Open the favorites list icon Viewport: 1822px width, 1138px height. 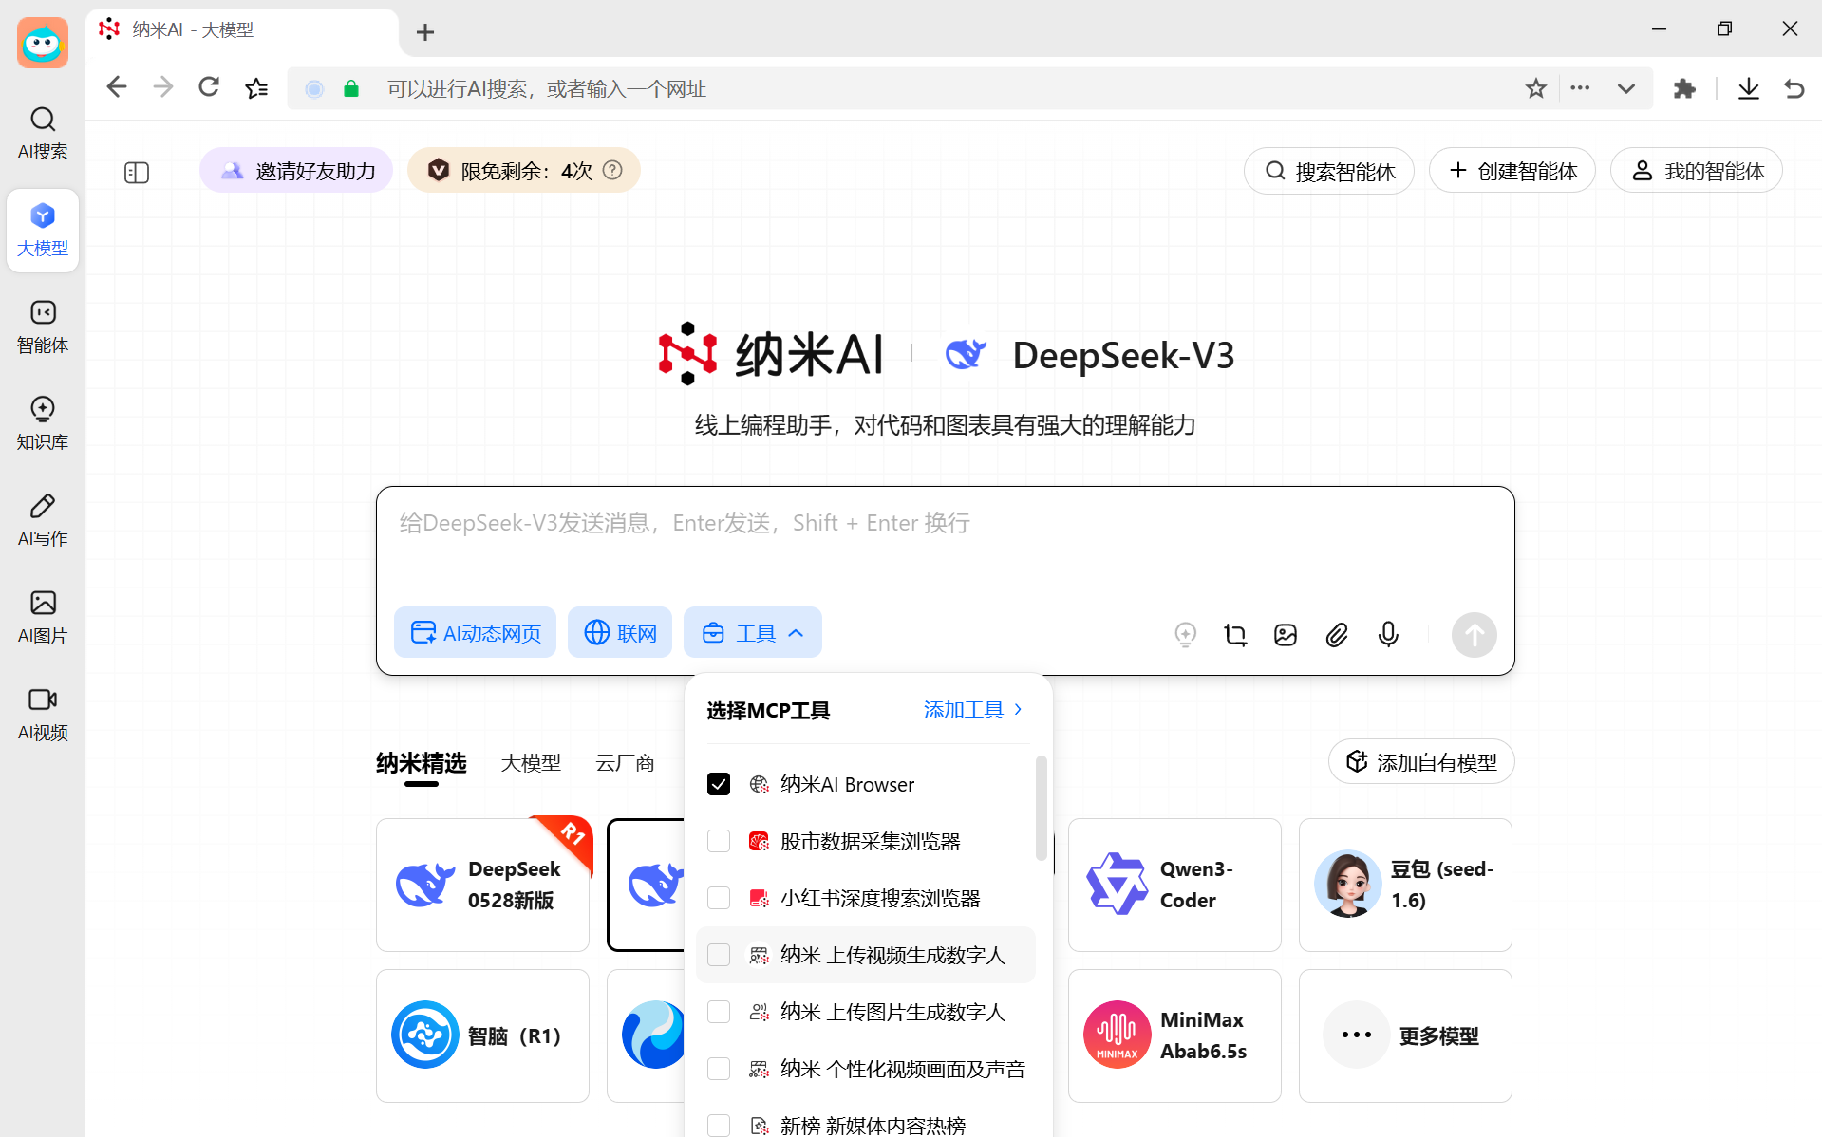point(256,88)
